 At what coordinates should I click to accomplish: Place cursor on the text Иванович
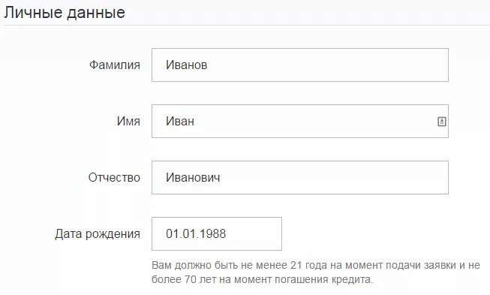coord(193,177)
